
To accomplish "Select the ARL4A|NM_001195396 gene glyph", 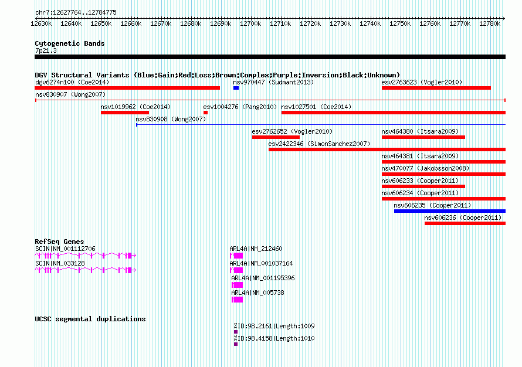I will [x=238, y=285].
